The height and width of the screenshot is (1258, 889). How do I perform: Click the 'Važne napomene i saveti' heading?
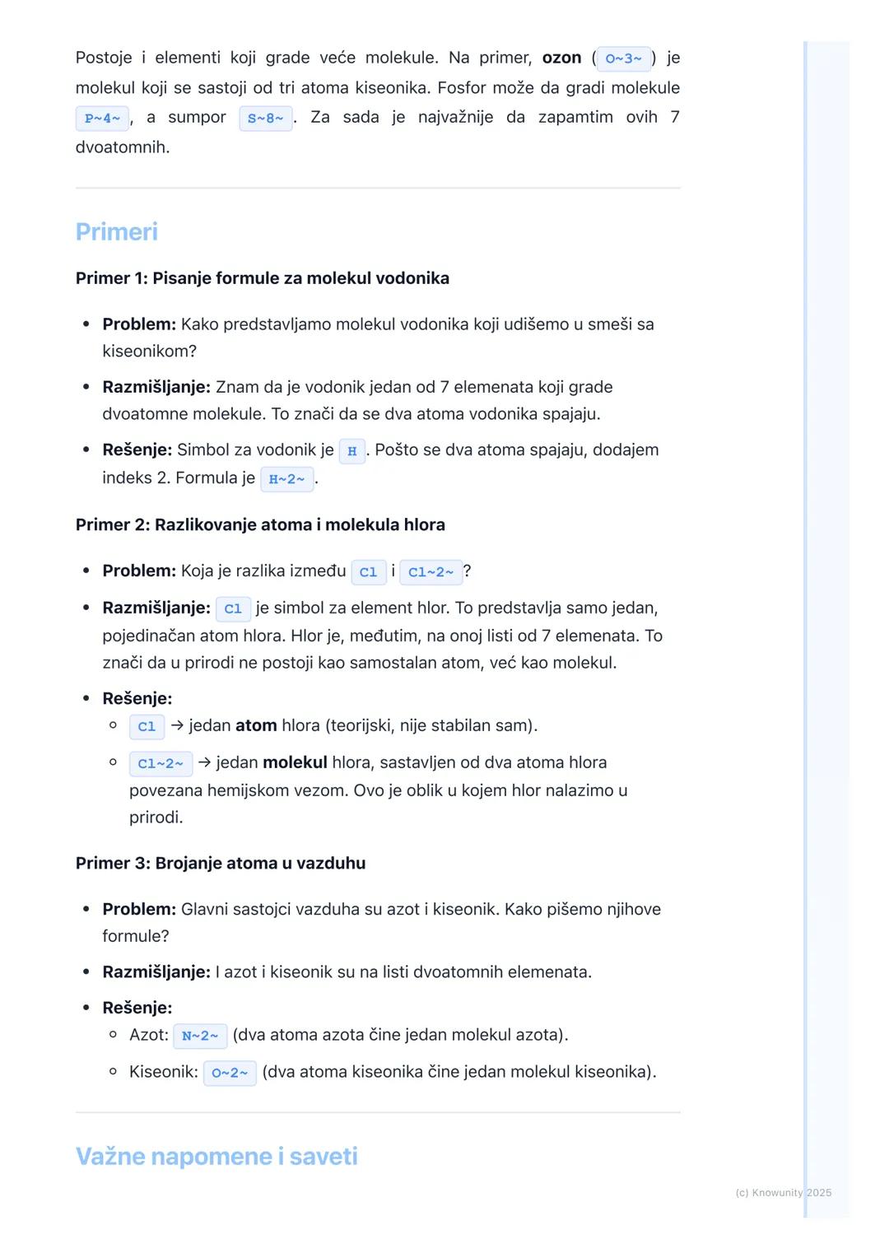coord(216,1157)
